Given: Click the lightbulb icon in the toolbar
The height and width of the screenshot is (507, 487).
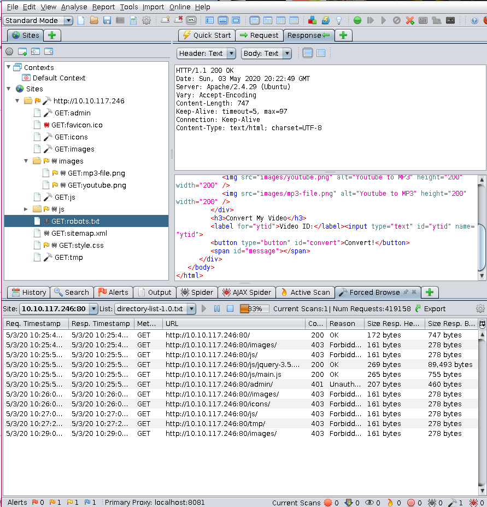Looking at the screenshot, I should pos(339,20).
